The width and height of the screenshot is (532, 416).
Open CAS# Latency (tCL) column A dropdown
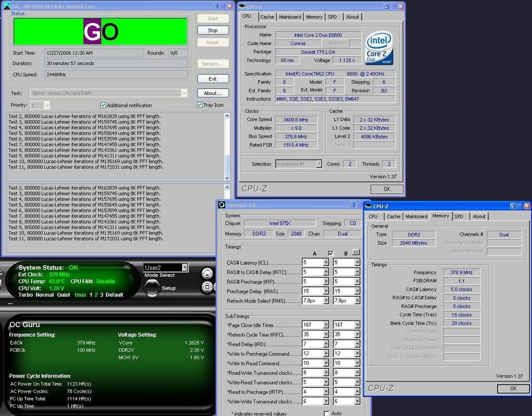point(326,262)
